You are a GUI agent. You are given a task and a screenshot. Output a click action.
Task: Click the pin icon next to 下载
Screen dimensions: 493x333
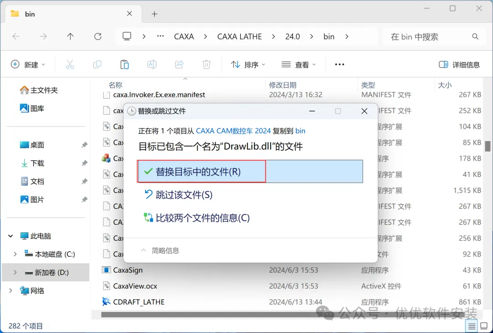coord(84,164)
